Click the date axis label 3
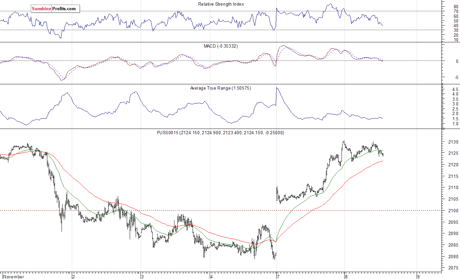The height and width of the screenshot is (279, 460). pos(142,277)
